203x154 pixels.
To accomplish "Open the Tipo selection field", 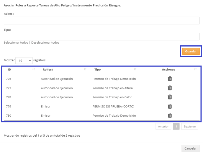I will coord(102,37).
